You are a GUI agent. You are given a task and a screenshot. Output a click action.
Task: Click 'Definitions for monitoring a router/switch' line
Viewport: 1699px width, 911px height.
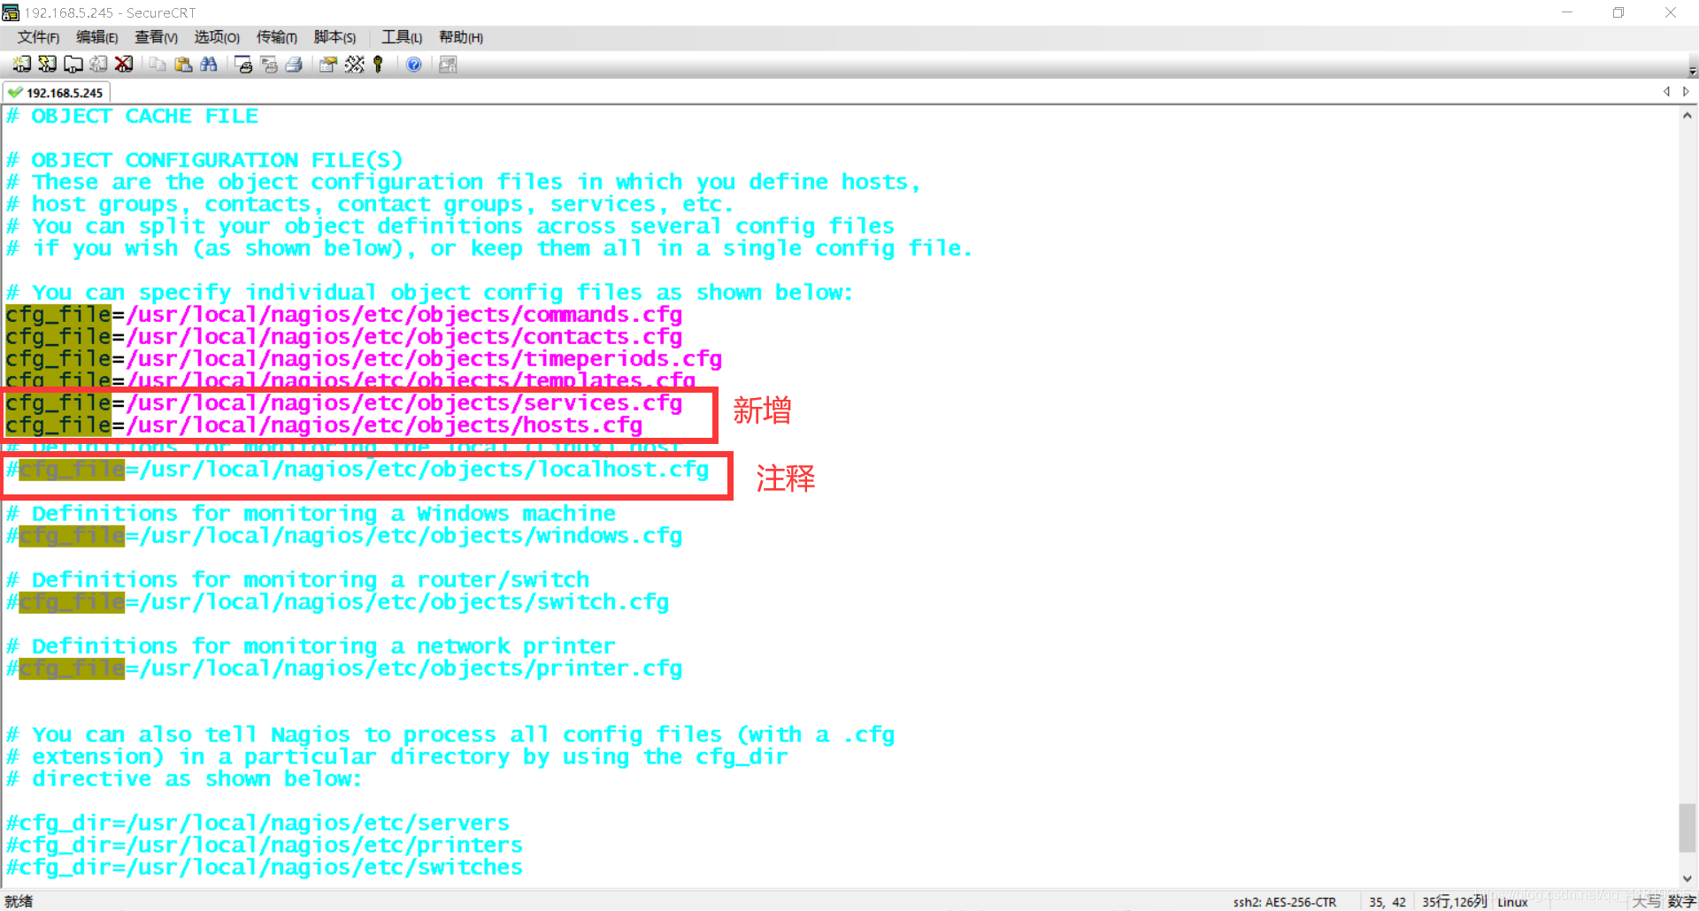click(297, 580)
